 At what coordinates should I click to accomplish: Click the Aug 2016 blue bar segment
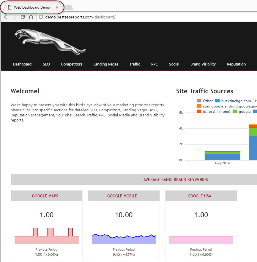point(222,157)
